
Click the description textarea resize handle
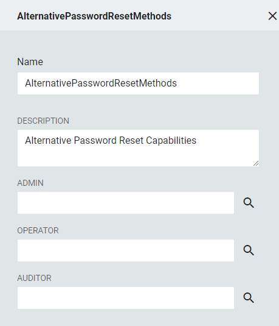pyautogui.click(x=256, y=163)
